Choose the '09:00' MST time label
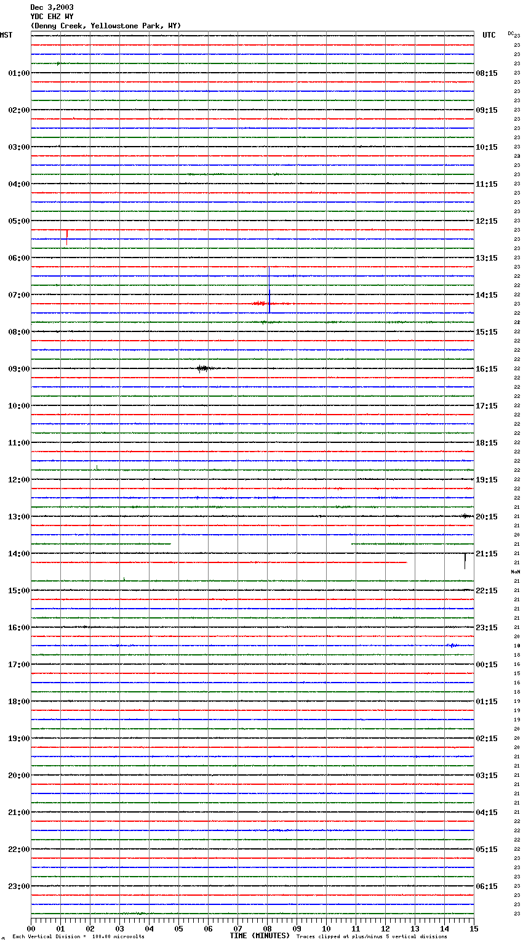The width and height of the screenshot is (523, 945). click(19, 369)
